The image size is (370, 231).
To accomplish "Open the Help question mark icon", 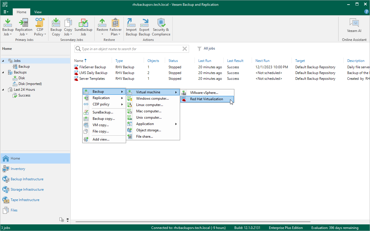I will tap(367, 12).
